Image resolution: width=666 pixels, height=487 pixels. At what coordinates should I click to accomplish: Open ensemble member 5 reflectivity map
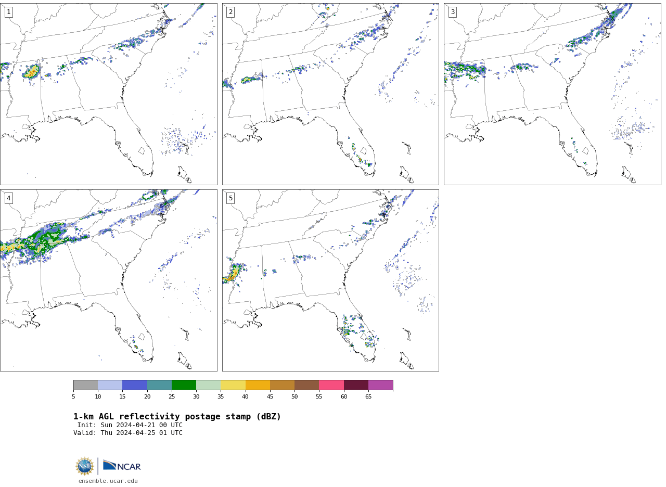[x=330, y=280]
